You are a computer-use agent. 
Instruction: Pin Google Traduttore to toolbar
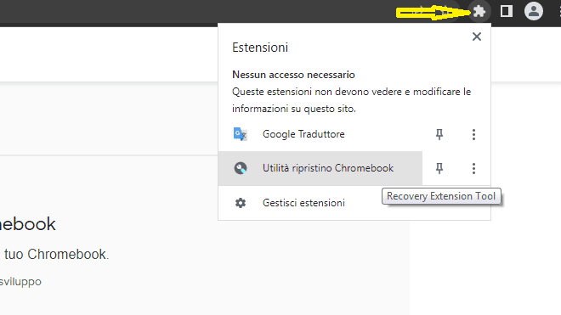click(x=439, y=134)
